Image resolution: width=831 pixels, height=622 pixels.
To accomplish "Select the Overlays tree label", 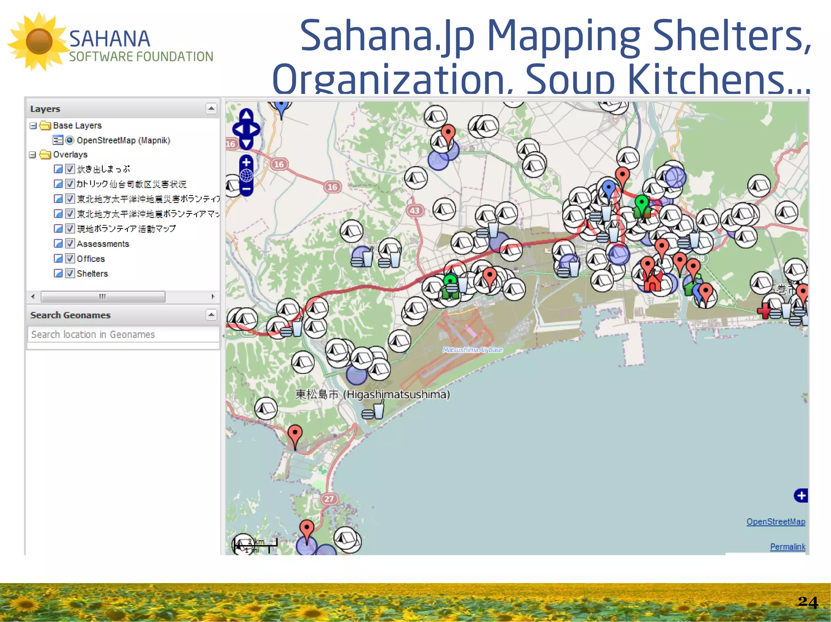I will 70,155.
